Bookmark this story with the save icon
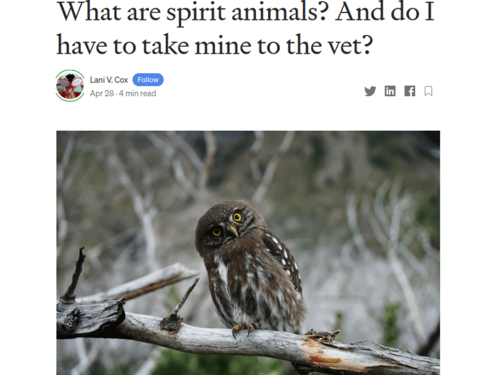 [428, 91]
